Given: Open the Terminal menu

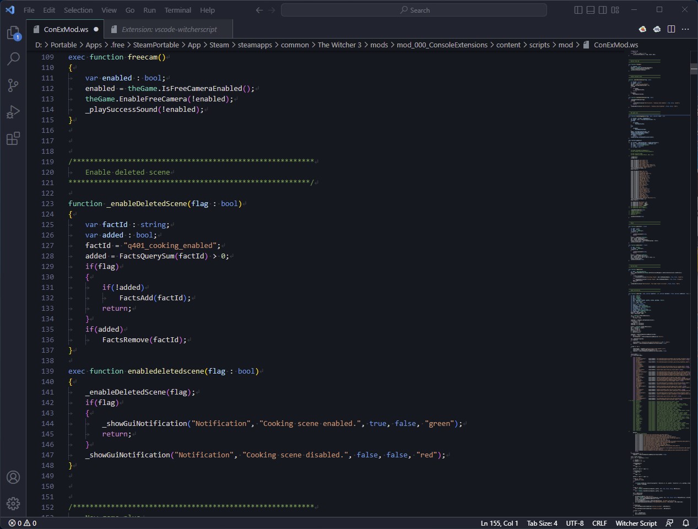Looking at the screenshot, I should click(x=177, y=10).
